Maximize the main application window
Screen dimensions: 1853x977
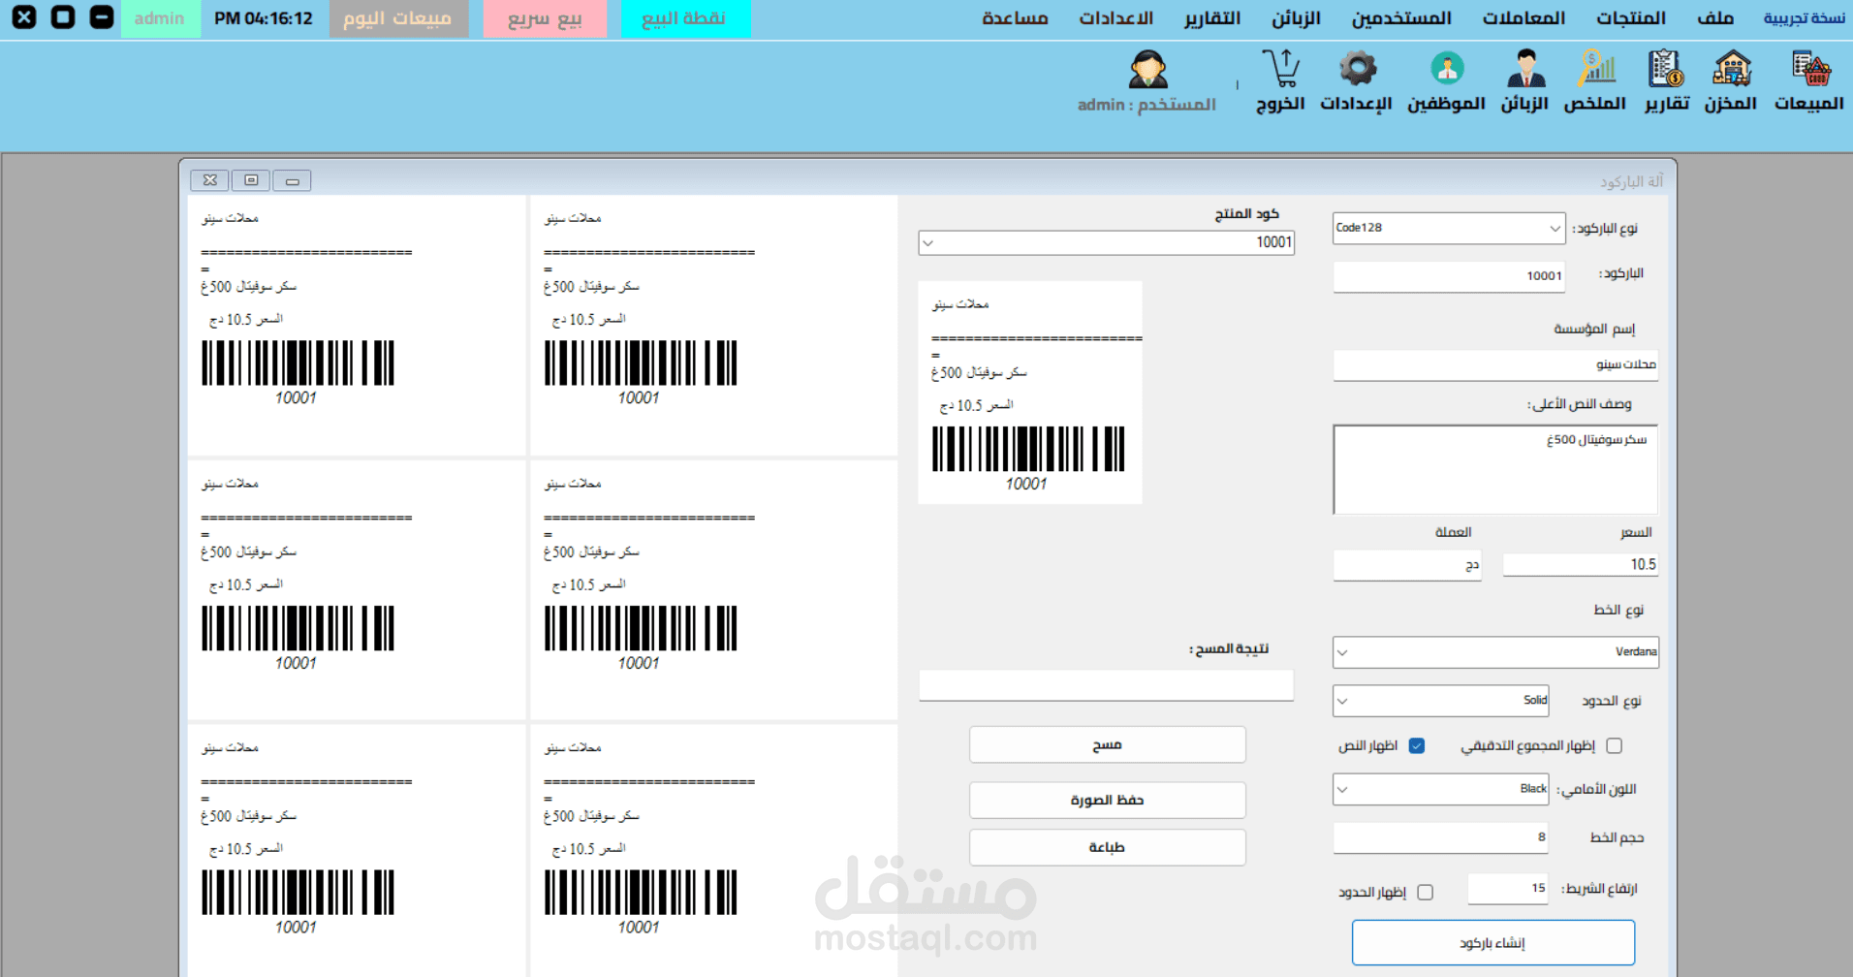(x=63, y=17)
